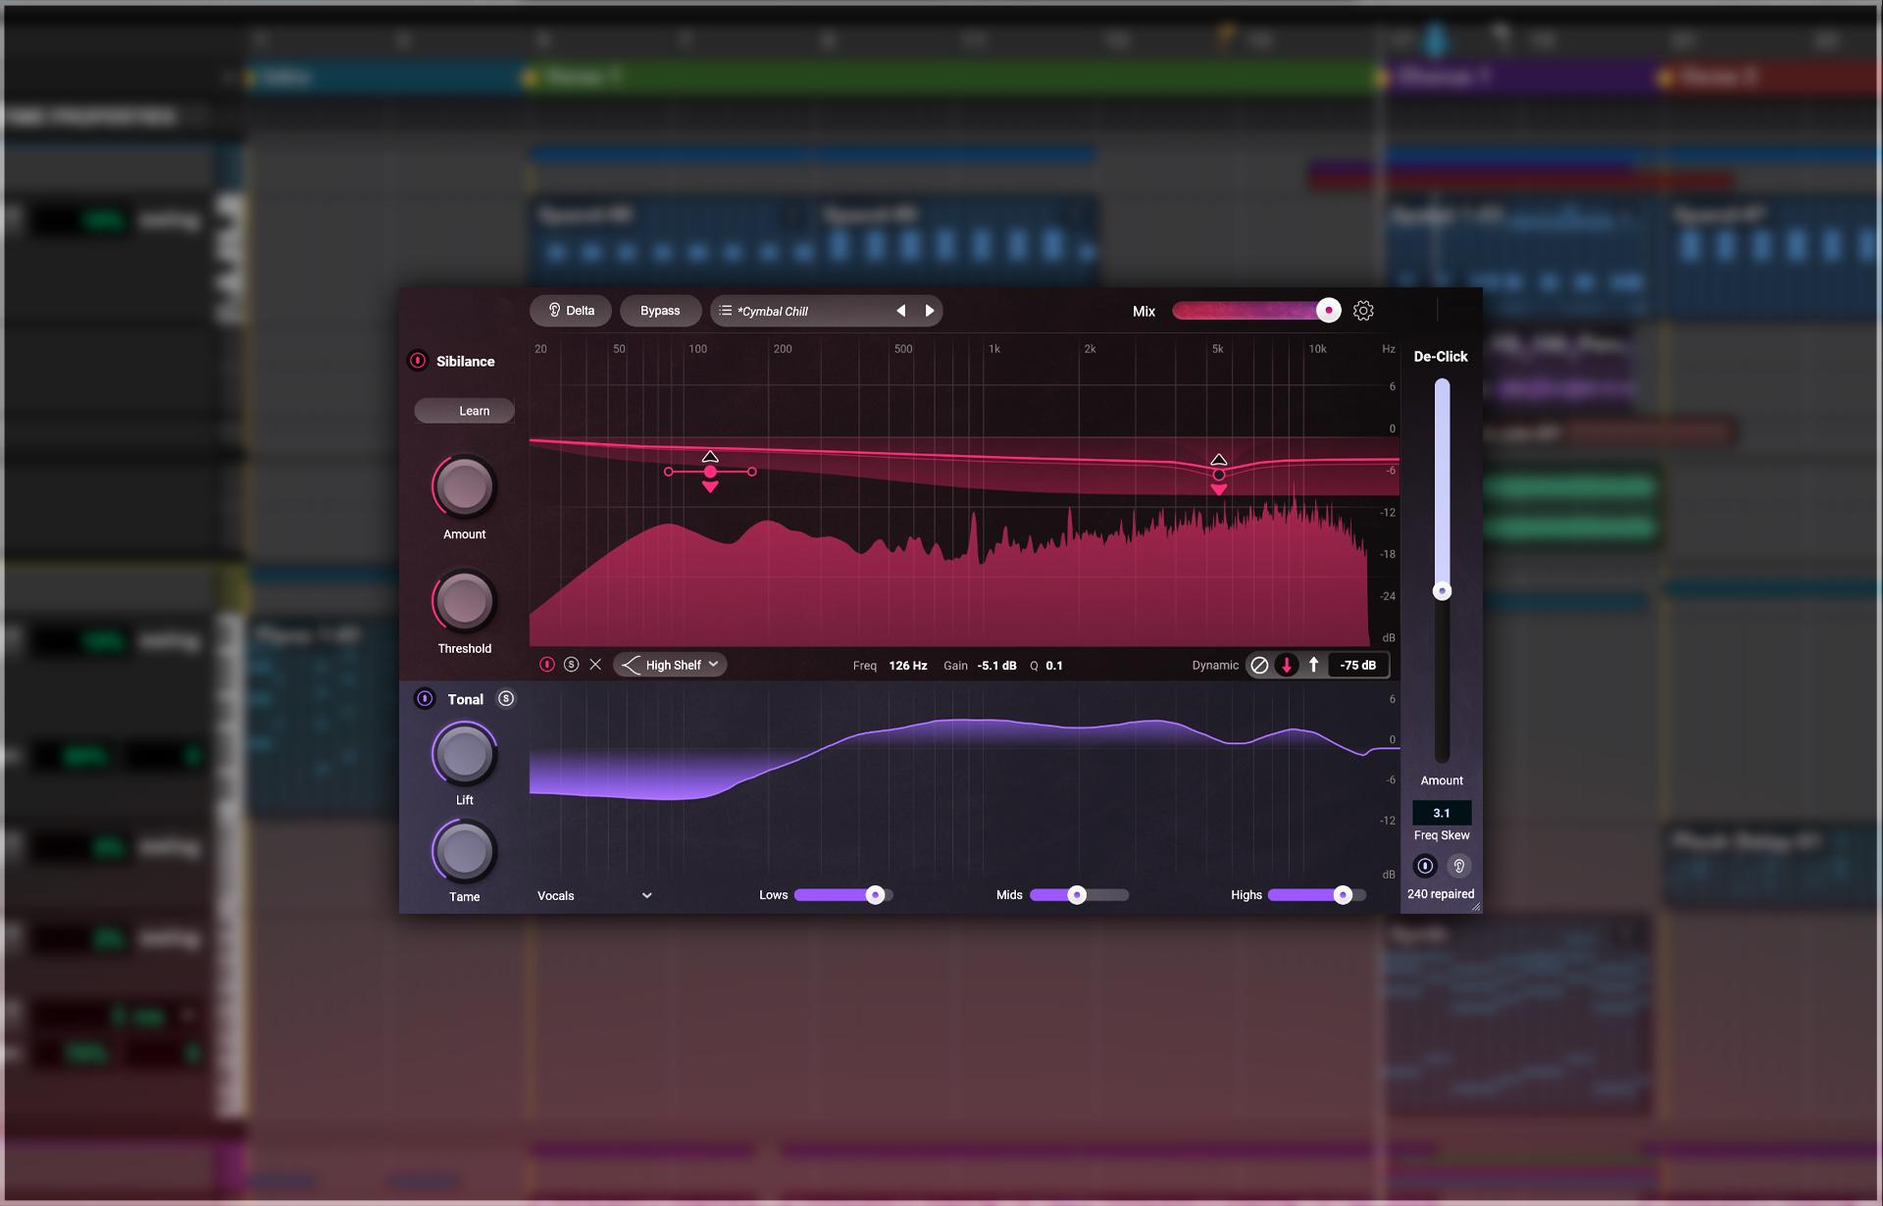Screen dimensions: 1883x1206
Task: Solo the selected EQ band
Action: tap(572, 665)
